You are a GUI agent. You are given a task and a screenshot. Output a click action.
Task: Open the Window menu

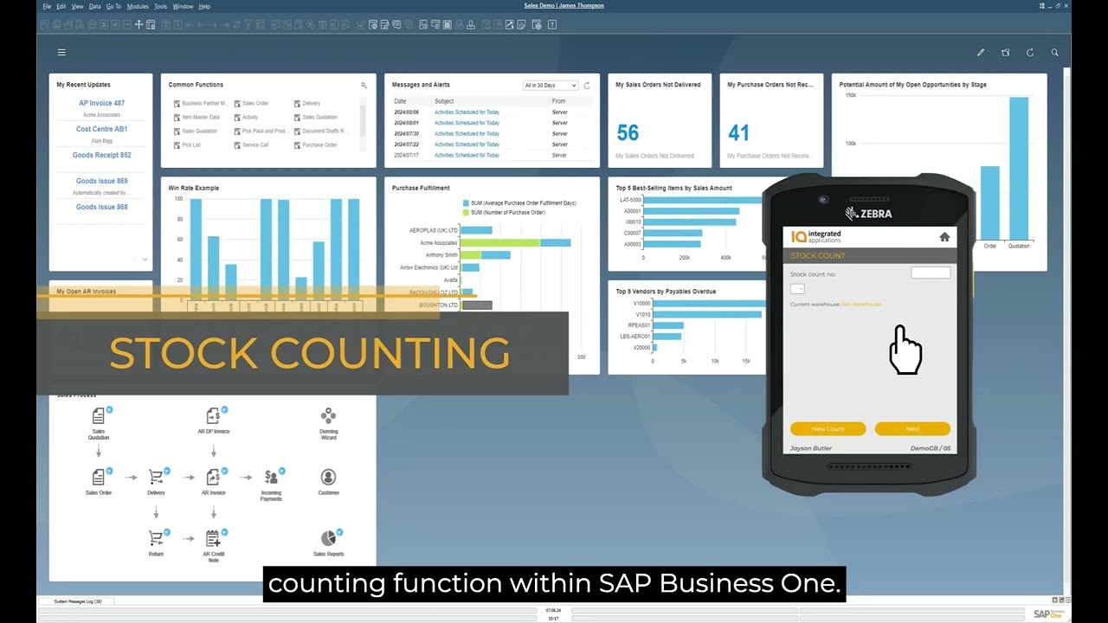[183, 6]
